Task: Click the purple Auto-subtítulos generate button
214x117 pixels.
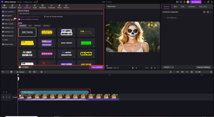Action: tap(97, 67)
